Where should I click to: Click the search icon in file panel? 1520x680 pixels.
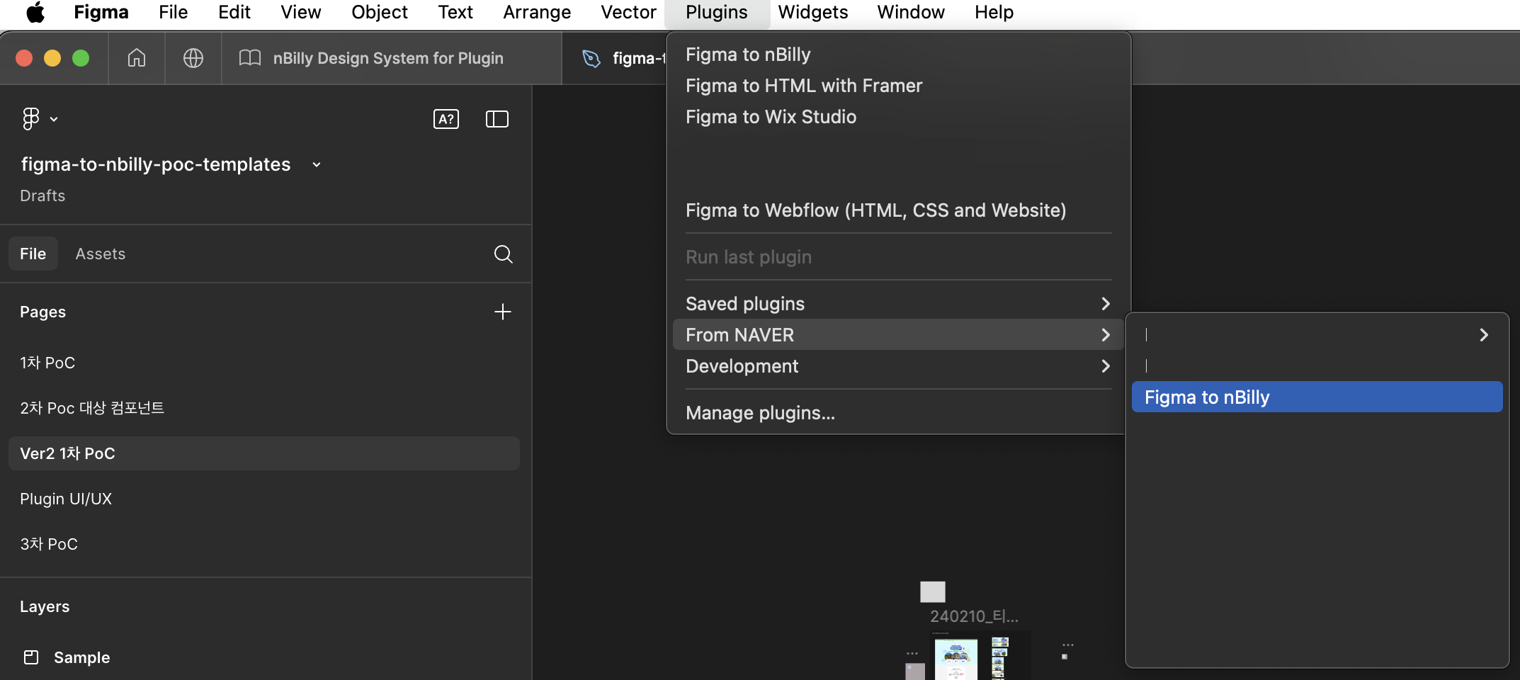[503, 254]
